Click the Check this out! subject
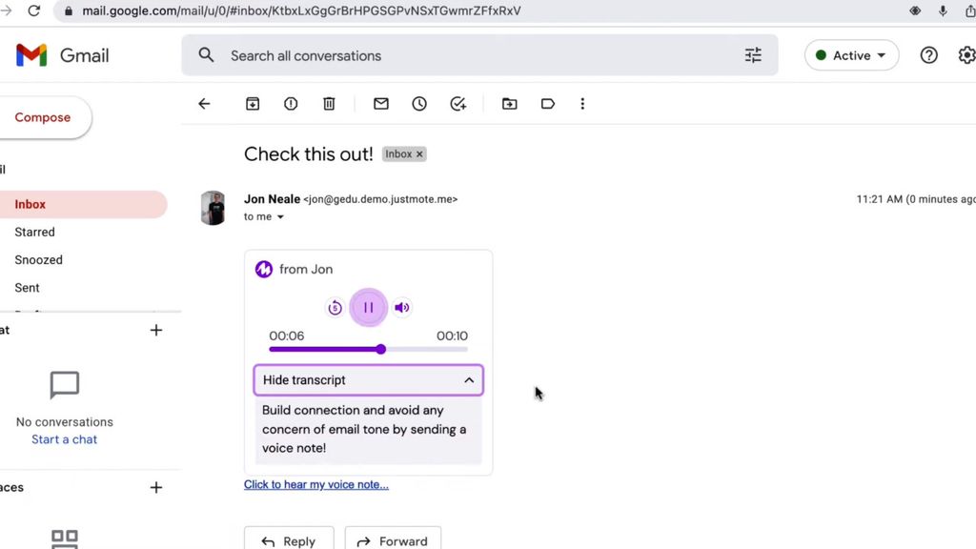This screenshot has height=549, width=976. [308, 154]
